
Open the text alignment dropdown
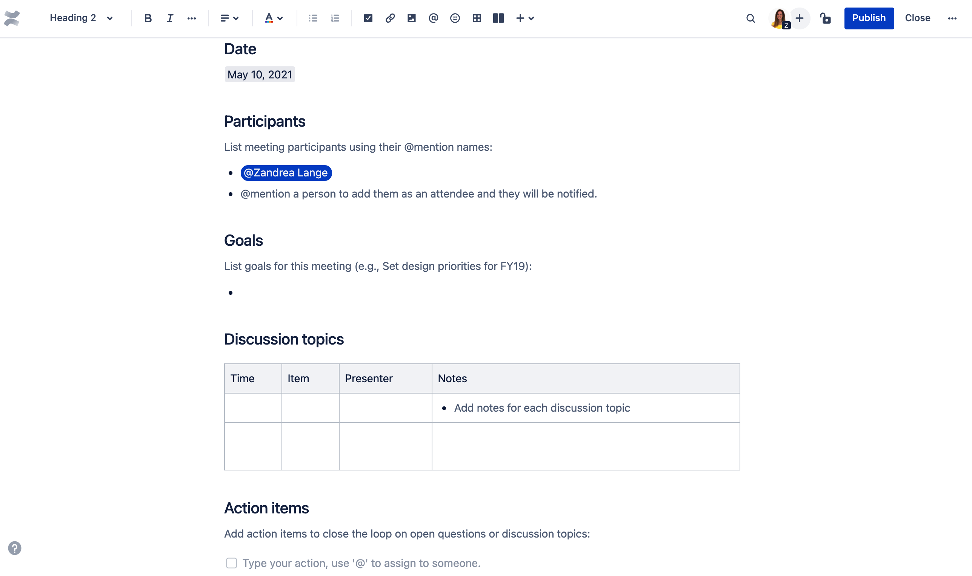click(229, 18)
